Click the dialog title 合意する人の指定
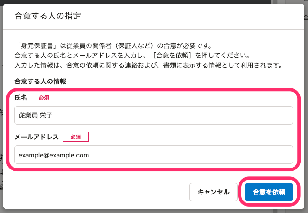The width and height of the screenshot is (308, 213). pyautogui.click(x=48, y=16)
